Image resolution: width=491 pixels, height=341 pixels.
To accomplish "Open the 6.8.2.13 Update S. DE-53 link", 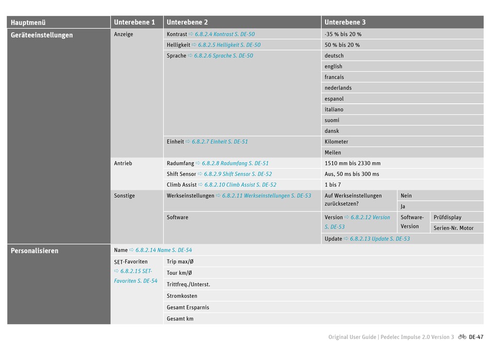I will point(379,239).
